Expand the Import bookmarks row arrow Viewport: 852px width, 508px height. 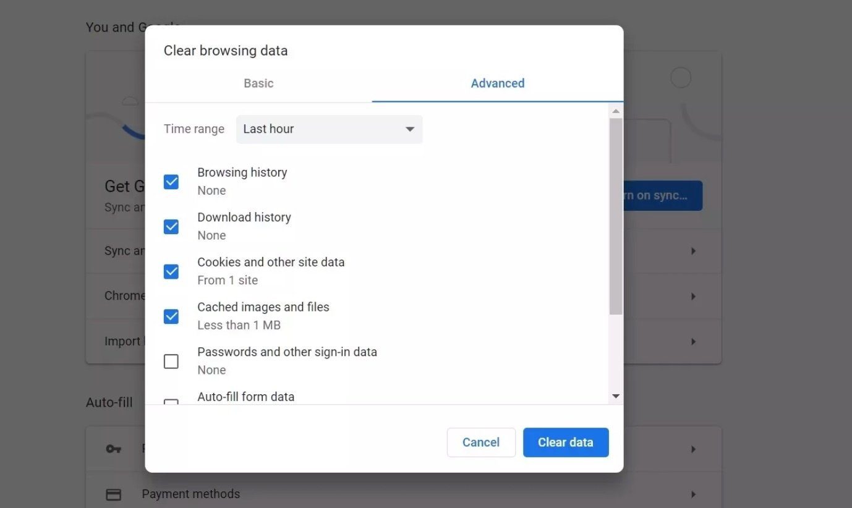(693, 342)
